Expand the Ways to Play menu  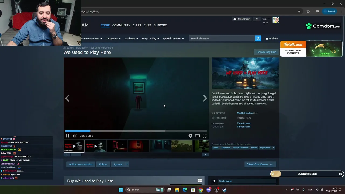coord(150,39)
